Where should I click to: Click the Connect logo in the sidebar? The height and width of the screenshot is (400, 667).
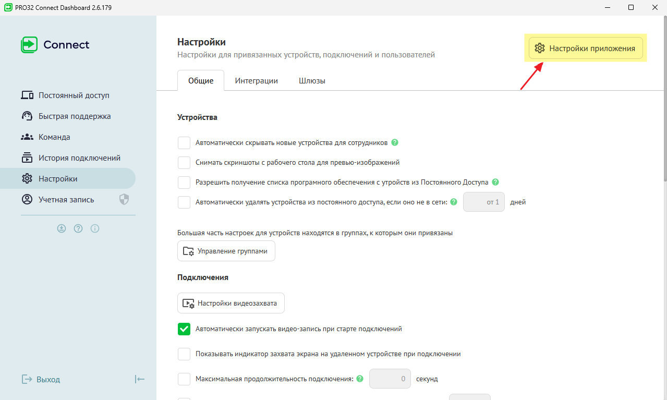55,45
